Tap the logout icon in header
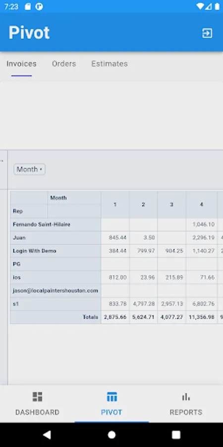This screenshot has width=223, height=447. 207,33
